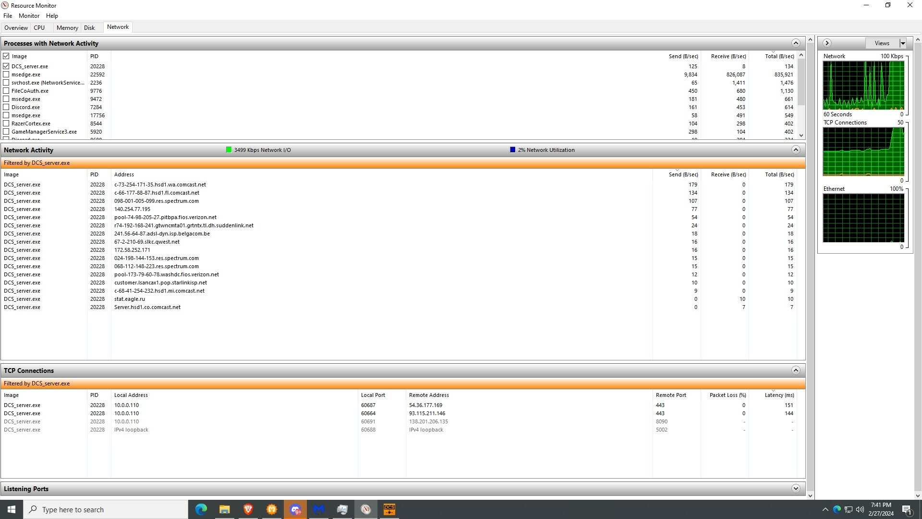Select the TCP row with remote 138.201.206.135
Image resolution: width=922 pixels, height=519 pixels.
pos(399,421)
